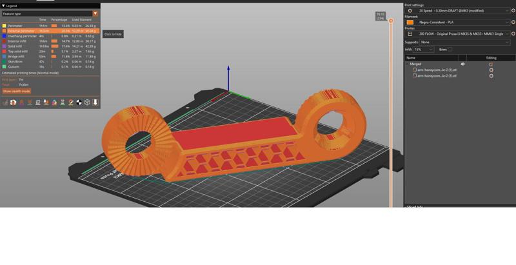Toggle Wipe visibility icon in legend toolbar
516x265 pixels.
pos(13,103)
